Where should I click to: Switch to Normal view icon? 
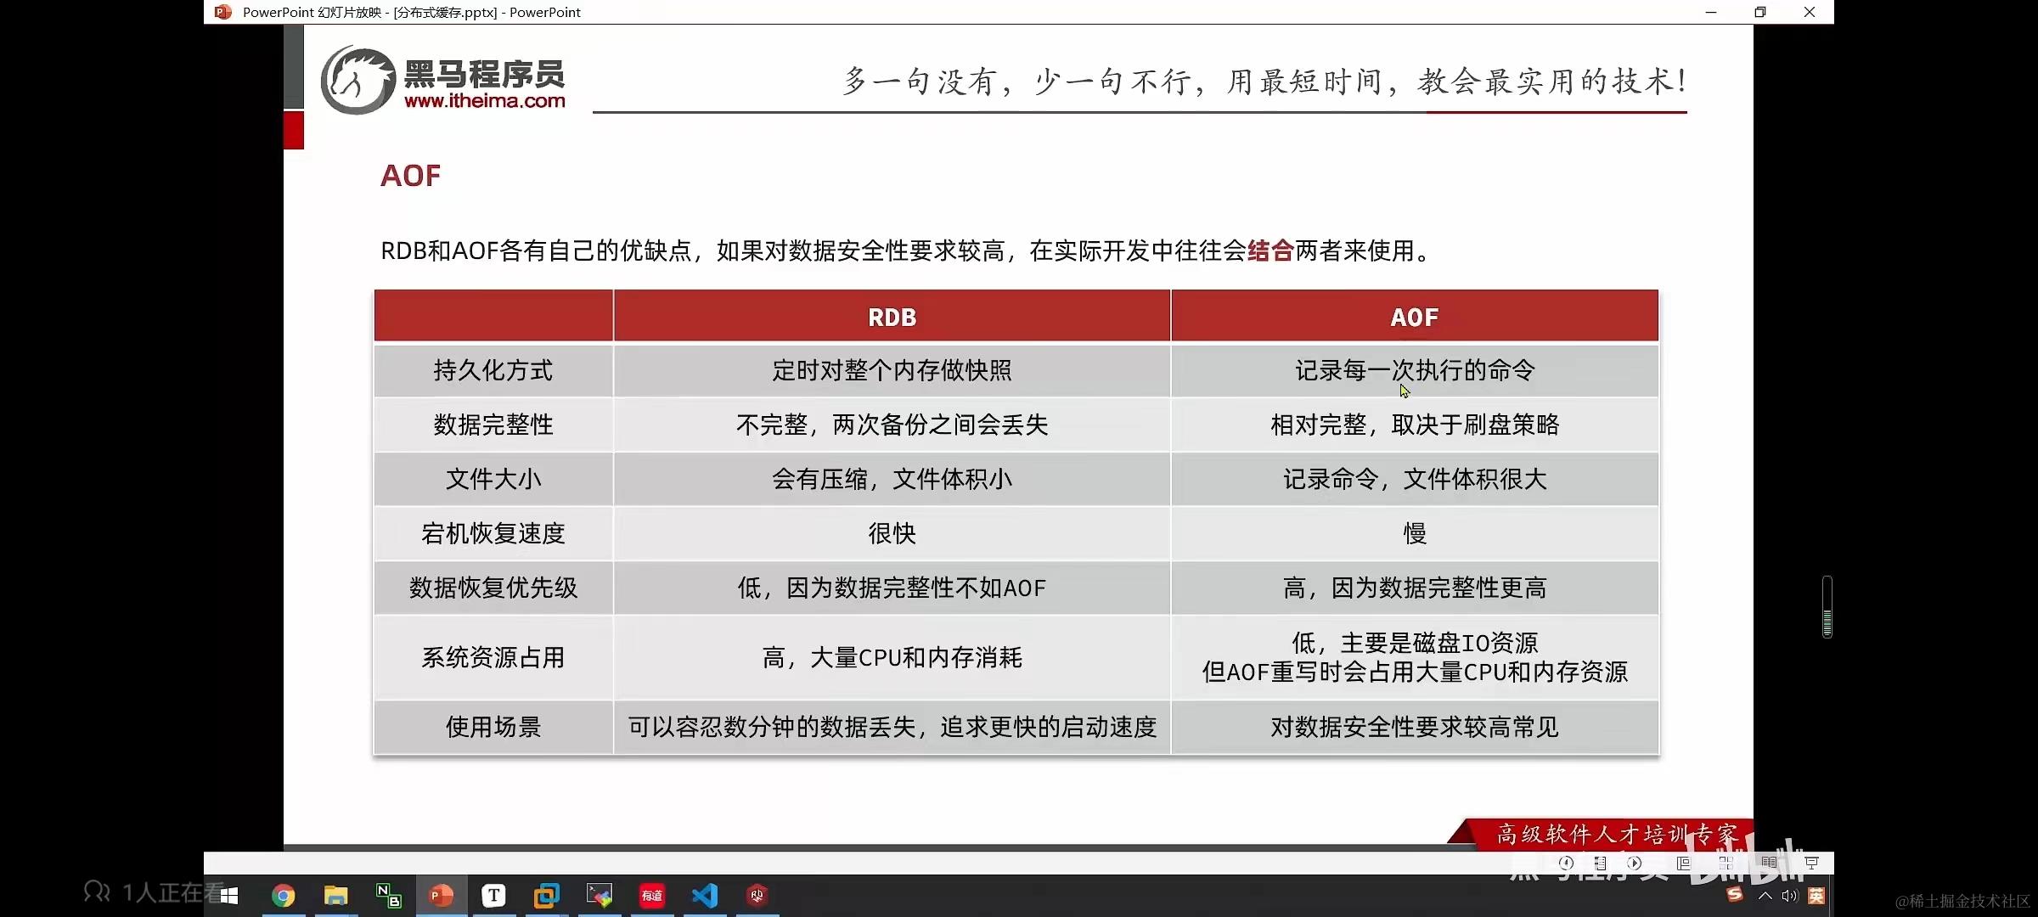[1684, 863]
